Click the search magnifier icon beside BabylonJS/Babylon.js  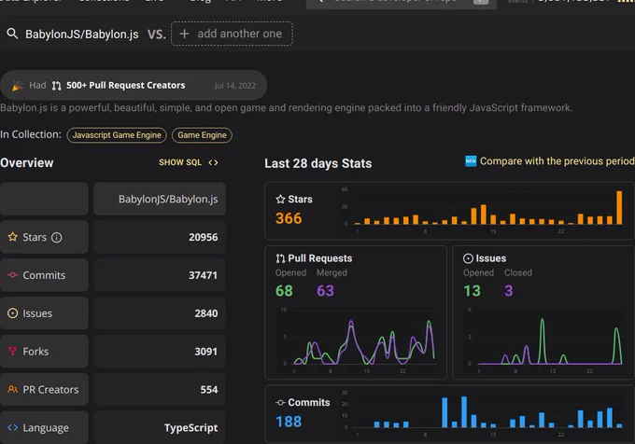coord(12,34)
